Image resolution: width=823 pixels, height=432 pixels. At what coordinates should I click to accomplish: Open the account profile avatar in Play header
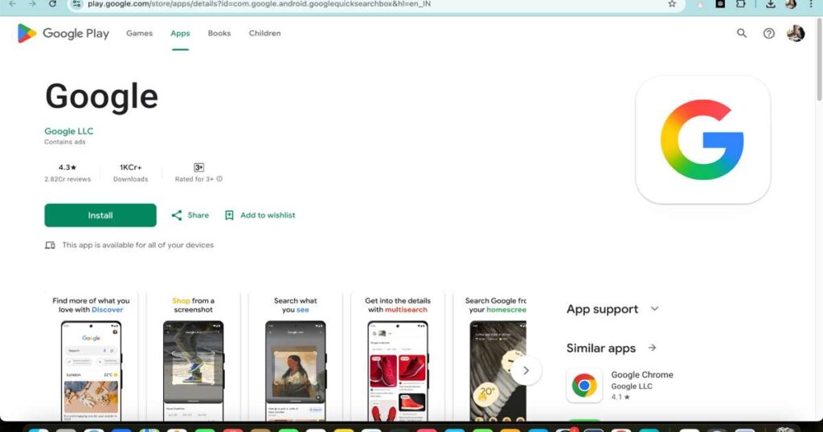tap(796, 33)
